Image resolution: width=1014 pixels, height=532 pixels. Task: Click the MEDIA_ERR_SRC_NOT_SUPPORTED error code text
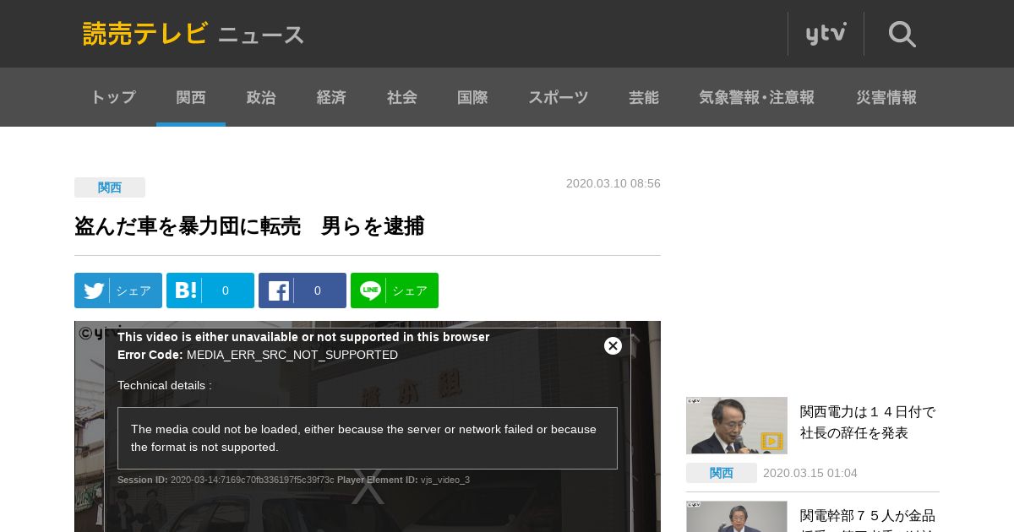pos(292,355)
